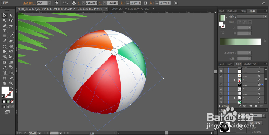Open the zoom level dropdown at bottom
This screenshot has height=135, width=269.
click(39, 133)
